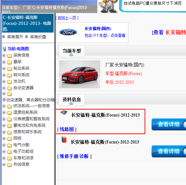This screenshot has width=186, height=185.
Task: Click the 车型:福克斯(Focus) text
Action: [123, 73]
